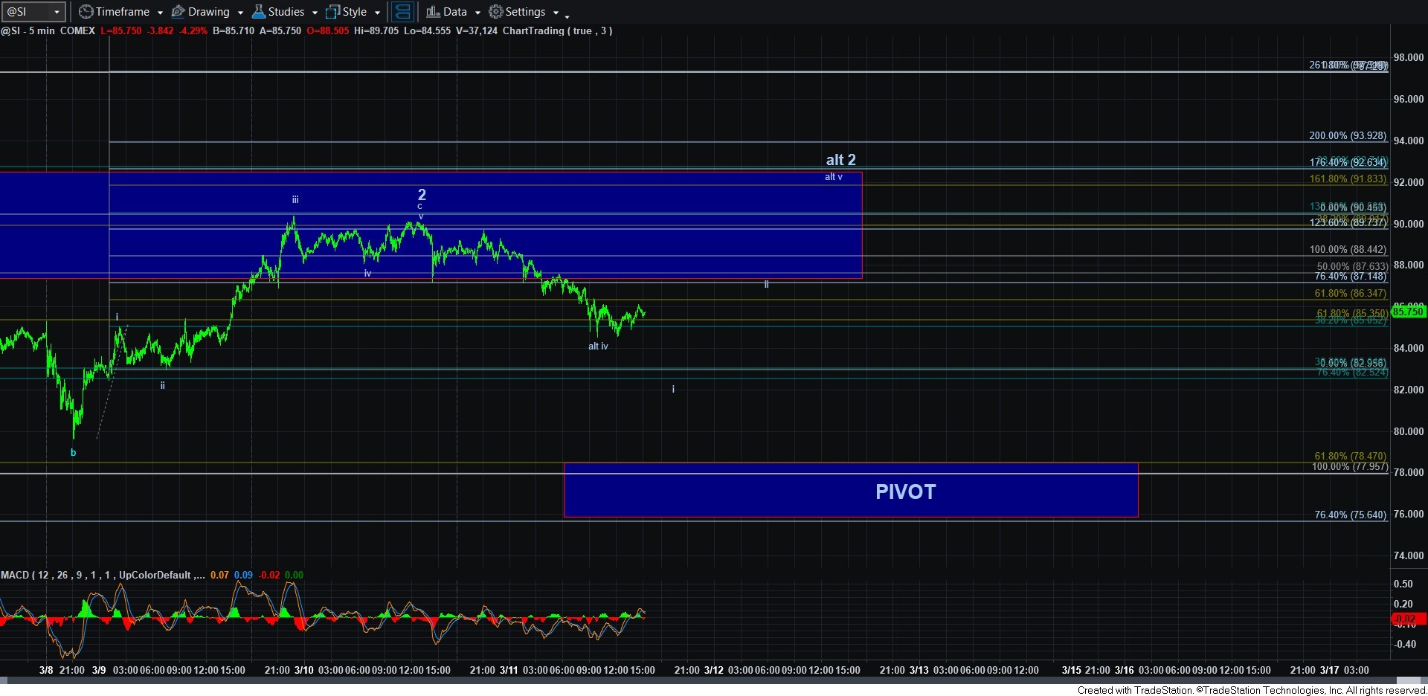This screenshot has height=696, width=1428.
Task: Click the current price 85.750 marker
Action: coord(1408,312)
